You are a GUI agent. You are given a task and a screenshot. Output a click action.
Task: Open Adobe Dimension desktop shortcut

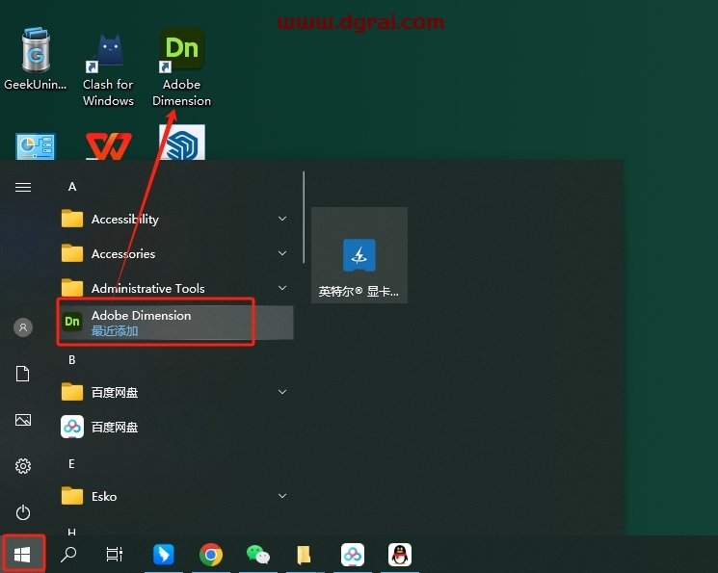click(181, 67)
